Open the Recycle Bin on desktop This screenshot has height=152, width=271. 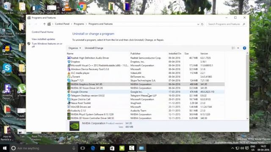click(7, 8)
